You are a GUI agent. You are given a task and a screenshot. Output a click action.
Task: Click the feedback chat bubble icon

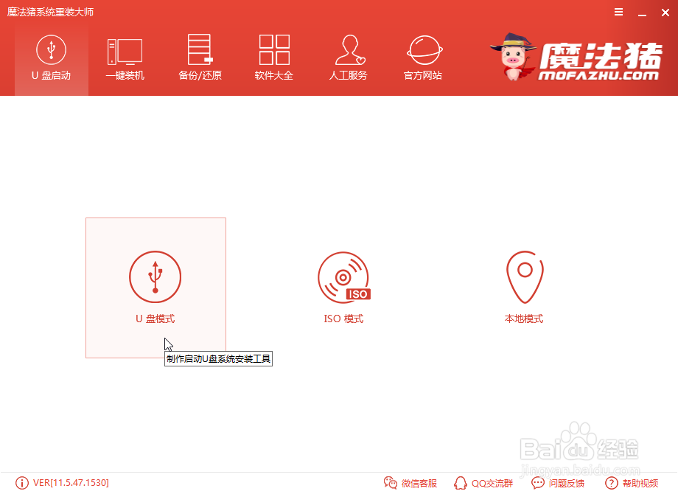click(x=538, y=483)
